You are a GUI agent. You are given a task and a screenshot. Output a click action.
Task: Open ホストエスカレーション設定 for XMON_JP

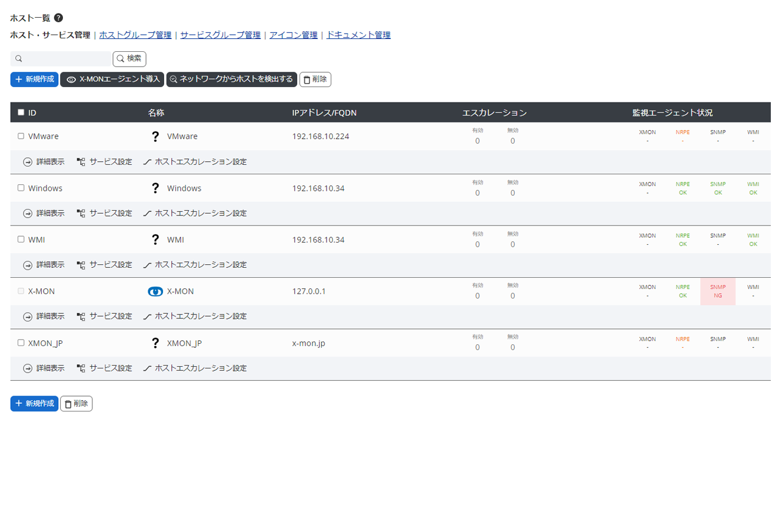pyautogui.click(x=195, y=368)
